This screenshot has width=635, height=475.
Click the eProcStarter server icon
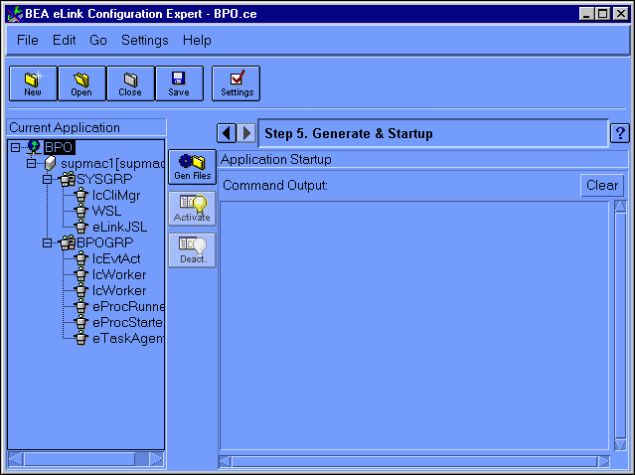coord(81,322)
